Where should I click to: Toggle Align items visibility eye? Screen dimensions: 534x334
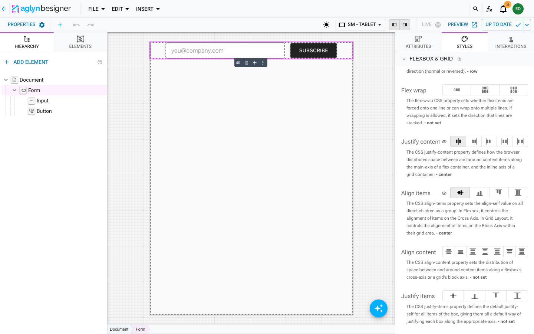pos(444,193)
